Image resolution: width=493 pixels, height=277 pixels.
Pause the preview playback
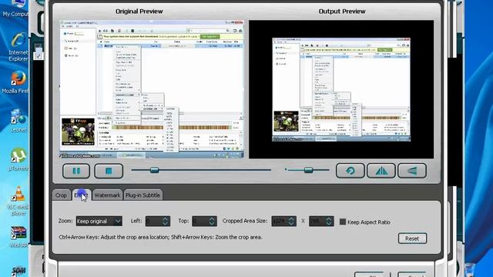(76, 171)
